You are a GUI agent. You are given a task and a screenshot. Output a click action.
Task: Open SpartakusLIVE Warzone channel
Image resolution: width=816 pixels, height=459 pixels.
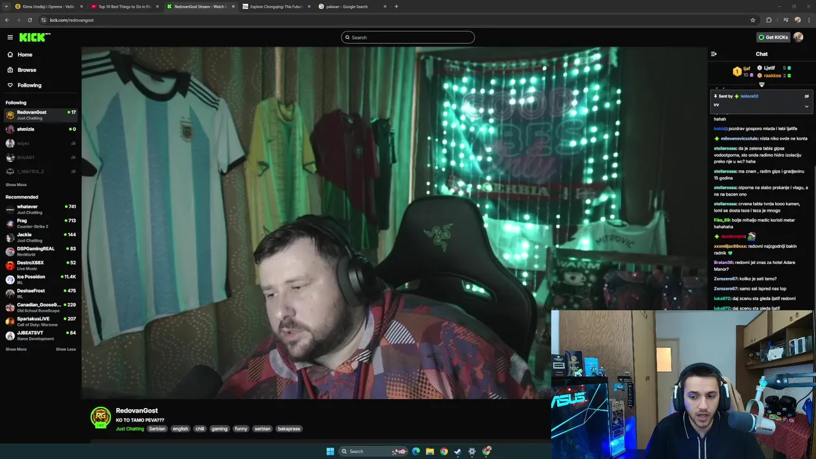pos(41,321)
